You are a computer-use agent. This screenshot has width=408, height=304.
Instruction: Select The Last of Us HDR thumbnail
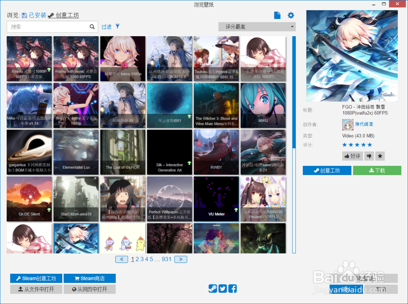[123, 152]
